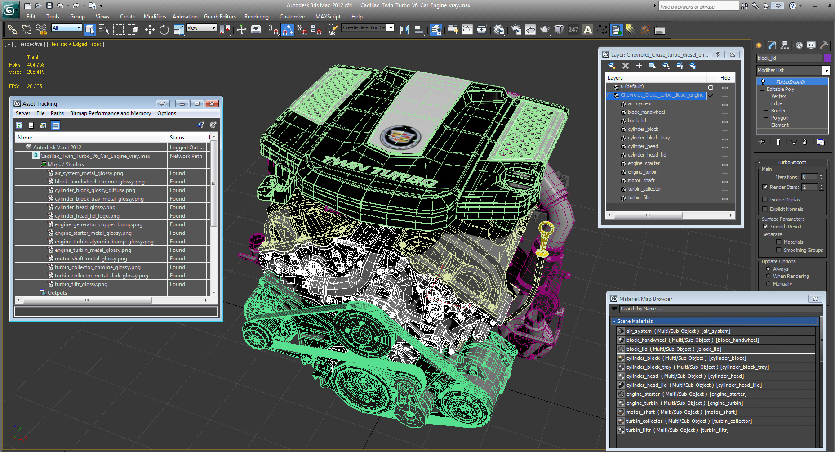This screenshot has height=452, width=835.
Task: Activate the Bind to Space Warp tool
Action: [x=41, y=30]
